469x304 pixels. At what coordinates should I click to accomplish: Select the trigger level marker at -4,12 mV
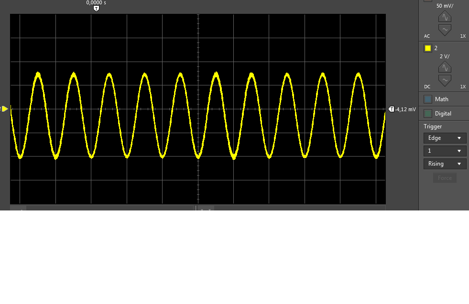[391, 109]
